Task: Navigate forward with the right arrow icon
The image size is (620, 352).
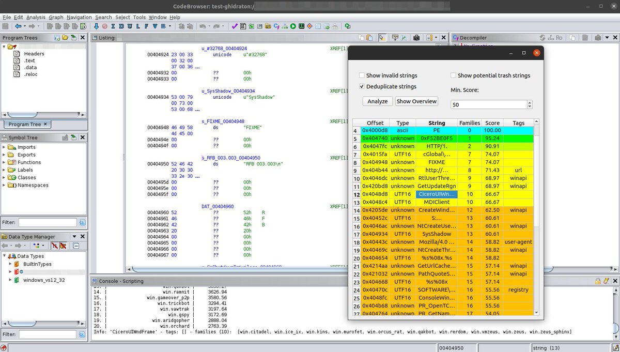Action: [x=32, y=26]
